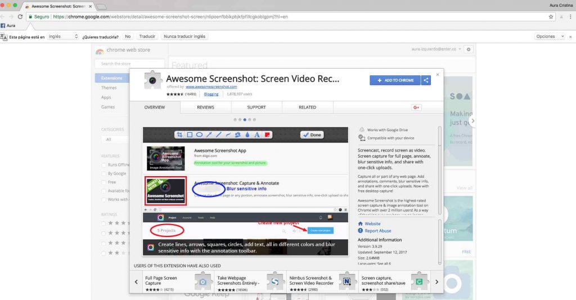This screenshot has width=576, height=300.
Task: Open the All categories dropdown
Action: [115, 140]
